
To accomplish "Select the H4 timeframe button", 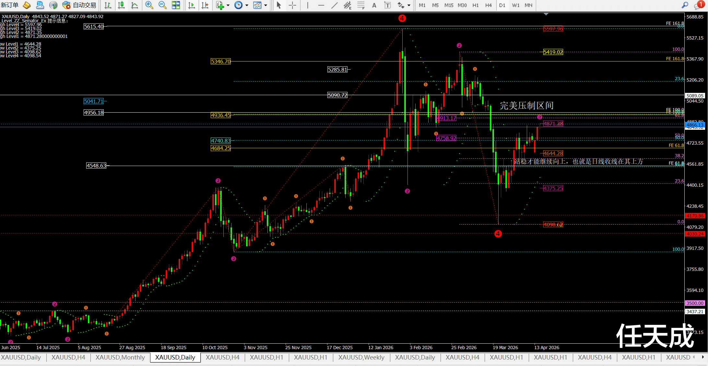I will [x=488, y=5].
